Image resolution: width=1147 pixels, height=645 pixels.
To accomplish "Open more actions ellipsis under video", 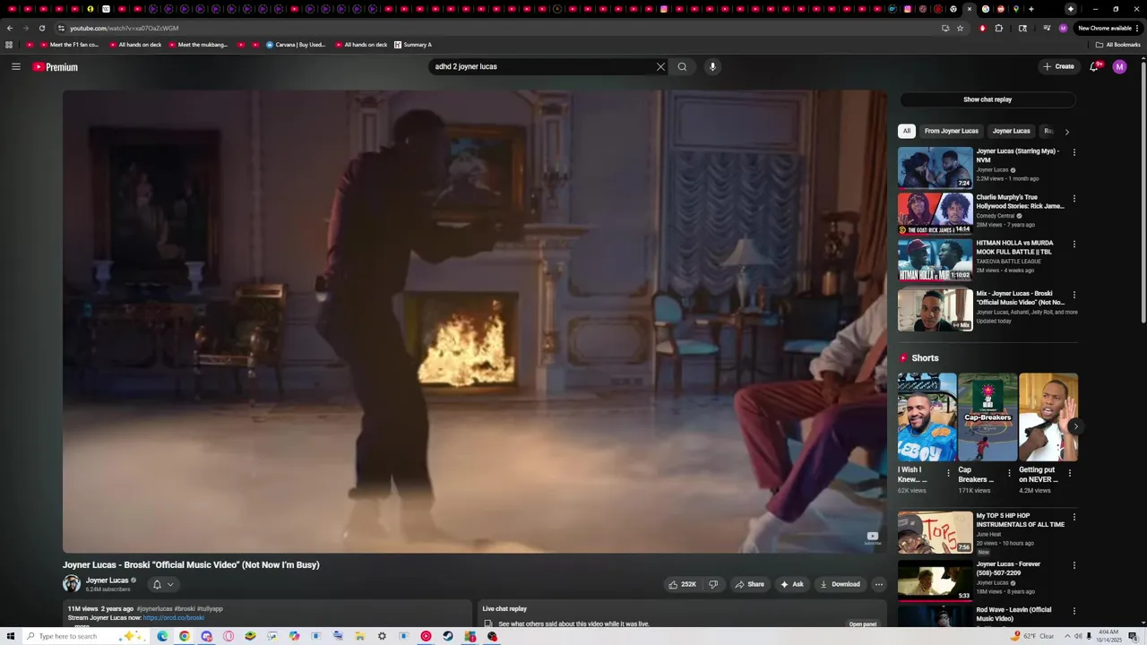I will tap(878, 584).
